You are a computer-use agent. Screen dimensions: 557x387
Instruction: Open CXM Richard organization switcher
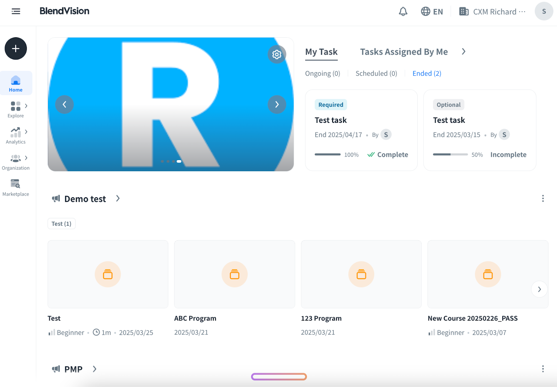pos(492,11)
